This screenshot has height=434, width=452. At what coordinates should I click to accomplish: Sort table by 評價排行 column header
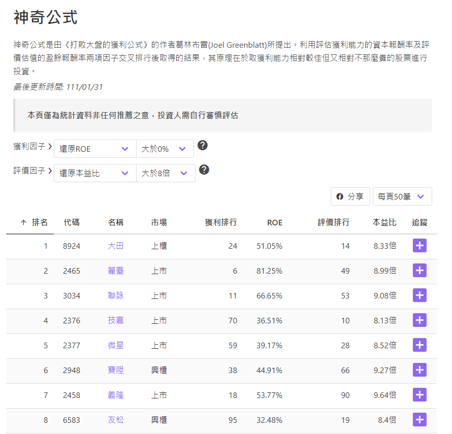coord(334,222)
